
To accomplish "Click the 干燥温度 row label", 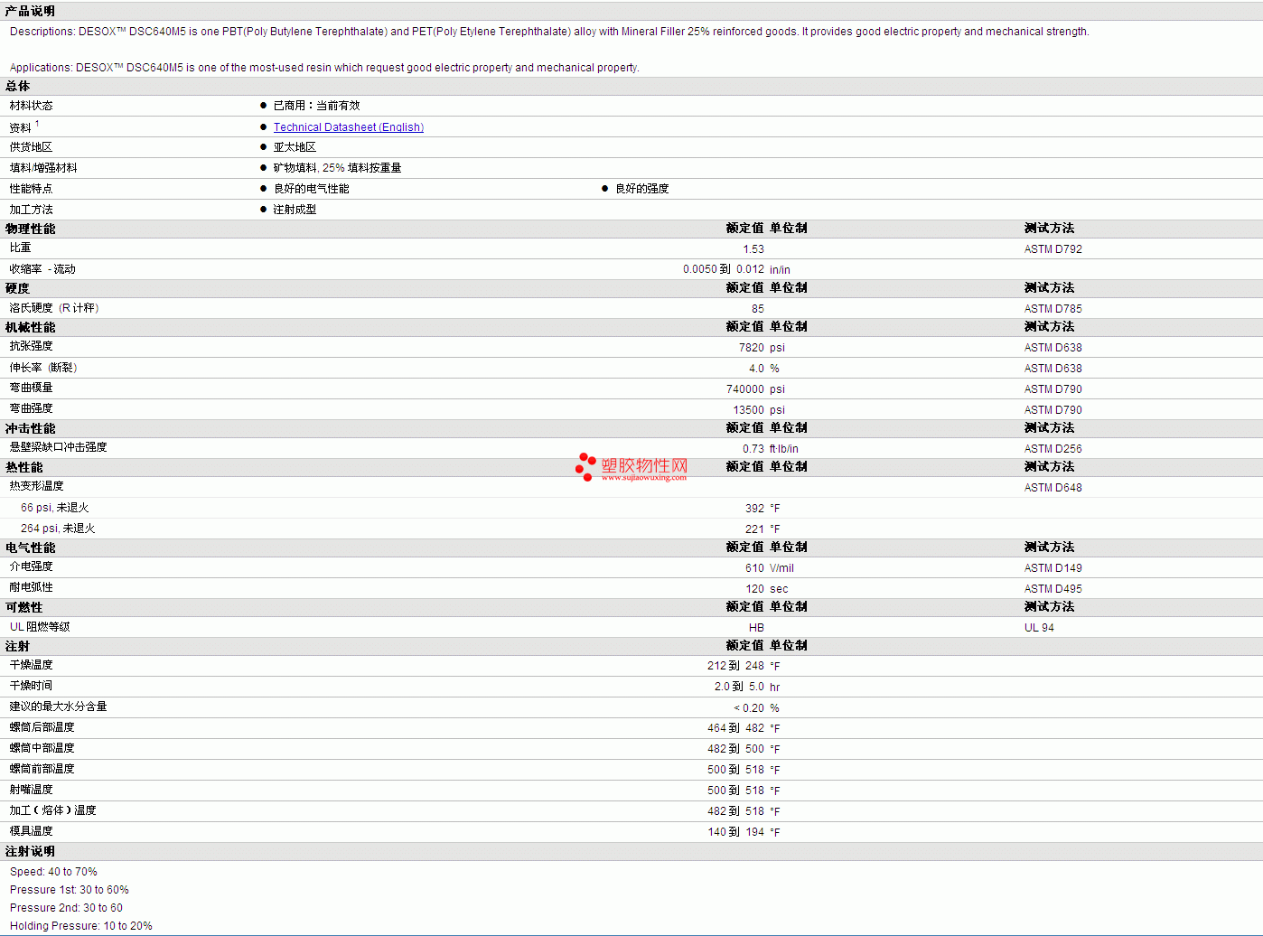I will pyautogui.click(x=32, y=665).
